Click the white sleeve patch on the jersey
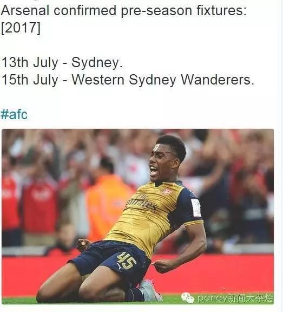This screenshot has height=312, width=283. coord(196,207)
